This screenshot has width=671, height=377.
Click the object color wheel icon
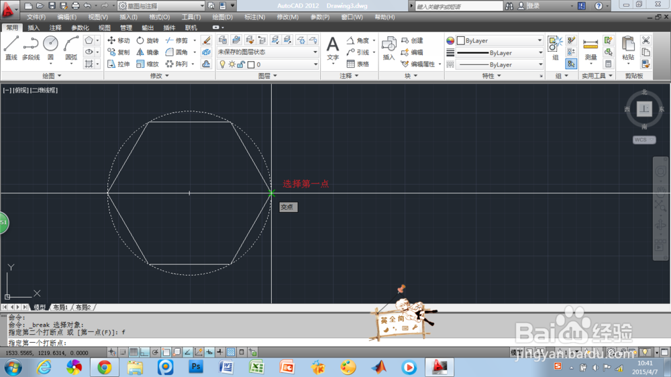click(x=450, y=41)
